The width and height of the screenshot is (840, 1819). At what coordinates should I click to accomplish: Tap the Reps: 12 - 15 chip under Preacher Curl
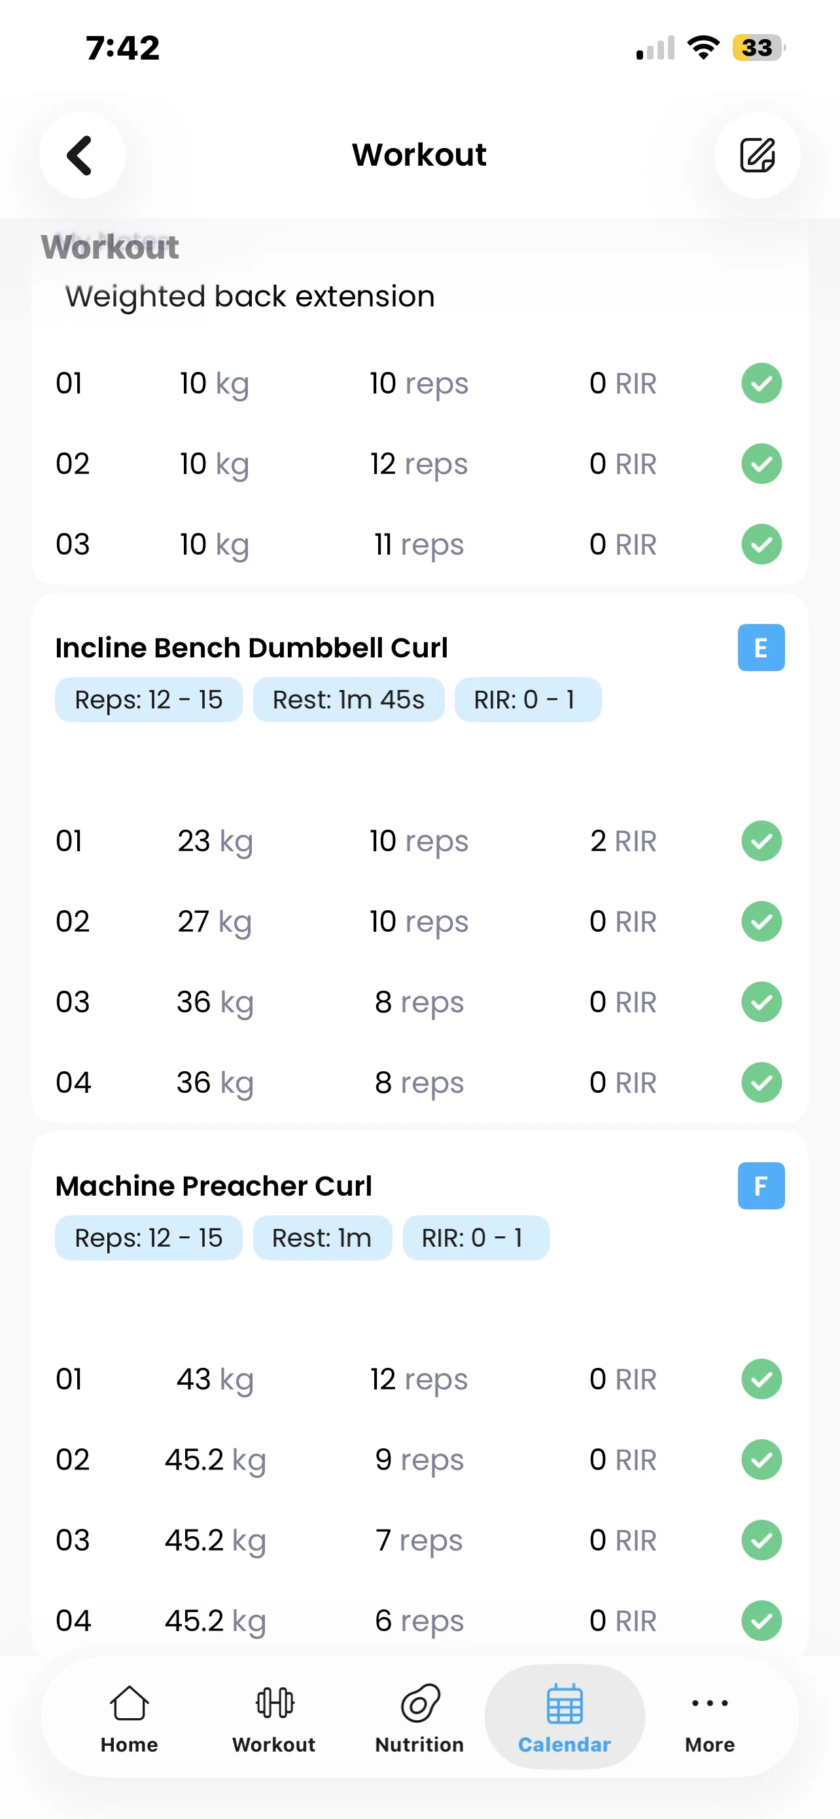tap(149, 1238)
